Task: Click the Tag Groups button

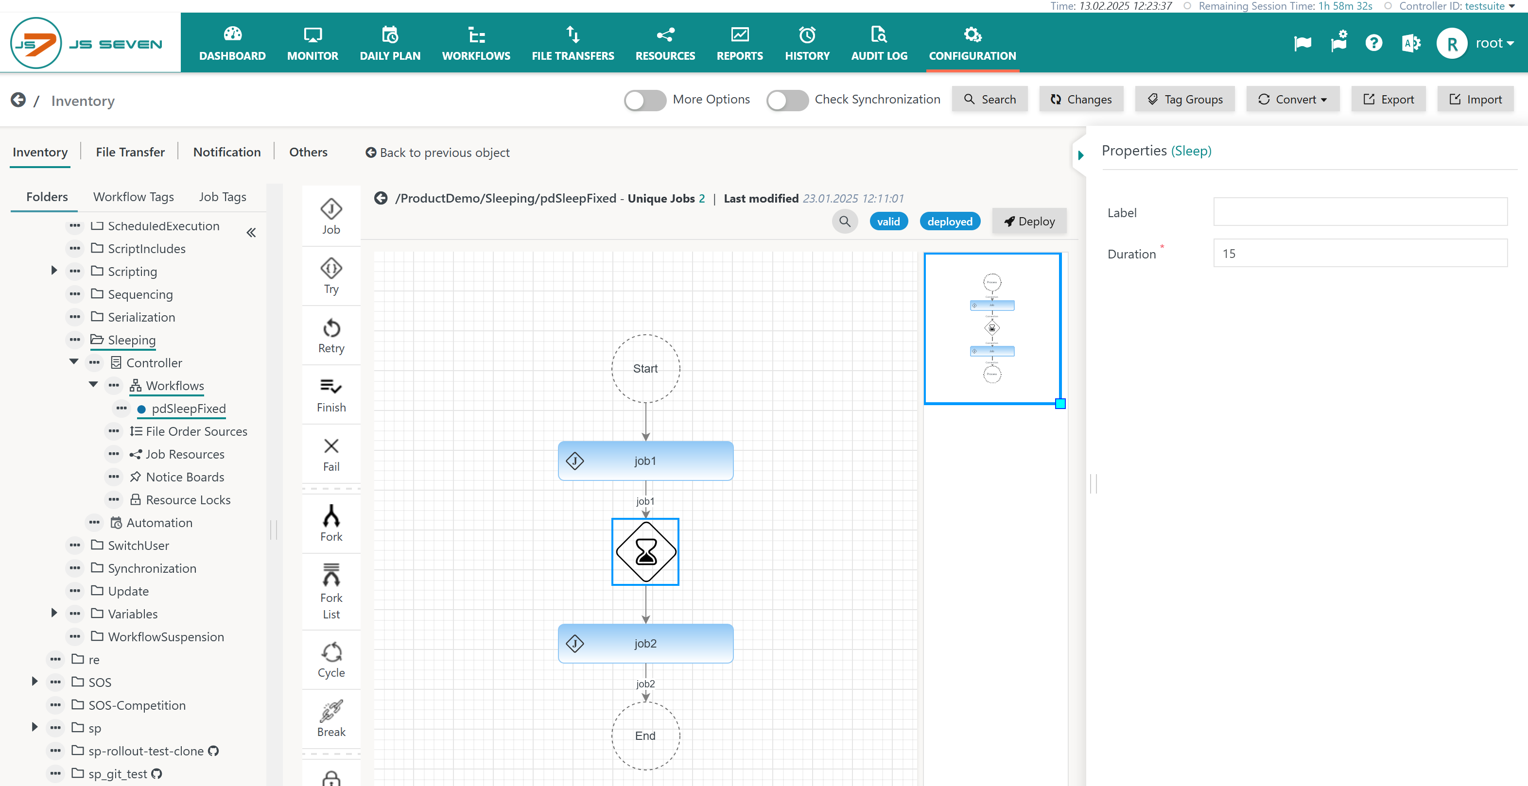Action: tap(1184, 100)
